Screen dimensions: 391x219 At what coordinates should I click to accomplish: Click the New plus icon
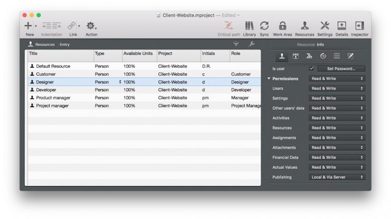tap(28, 26)
